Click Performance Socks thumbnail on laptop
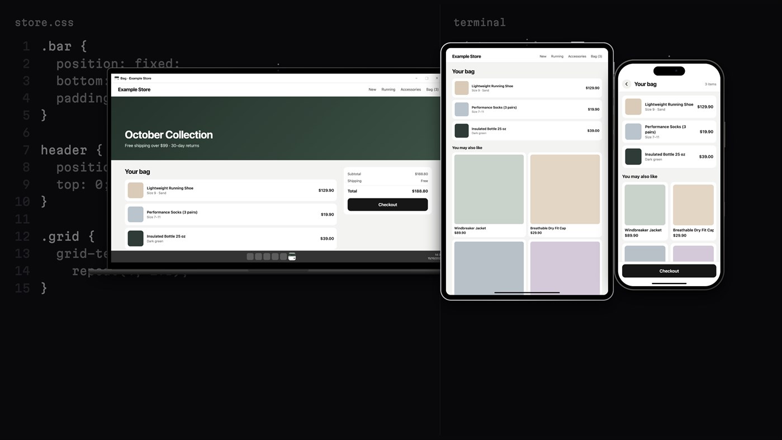 [135, 214]
